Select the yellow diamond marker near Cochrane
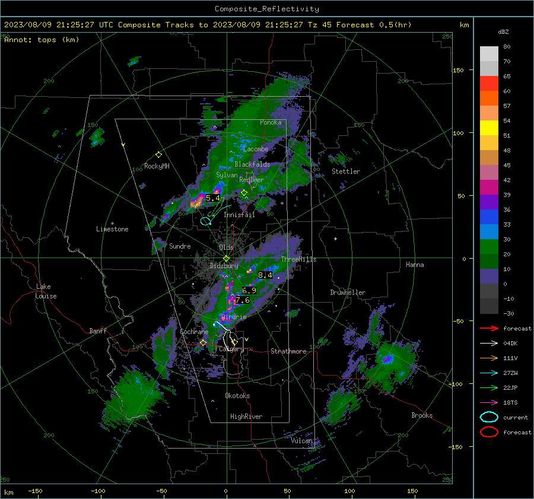The width and height of the screenshot is (534, 499). [x=204, y=342]
